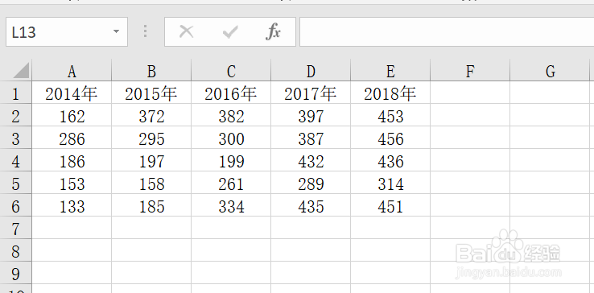Click the formula bar resize dots handle
594x293 pixels.
(146, 31)
